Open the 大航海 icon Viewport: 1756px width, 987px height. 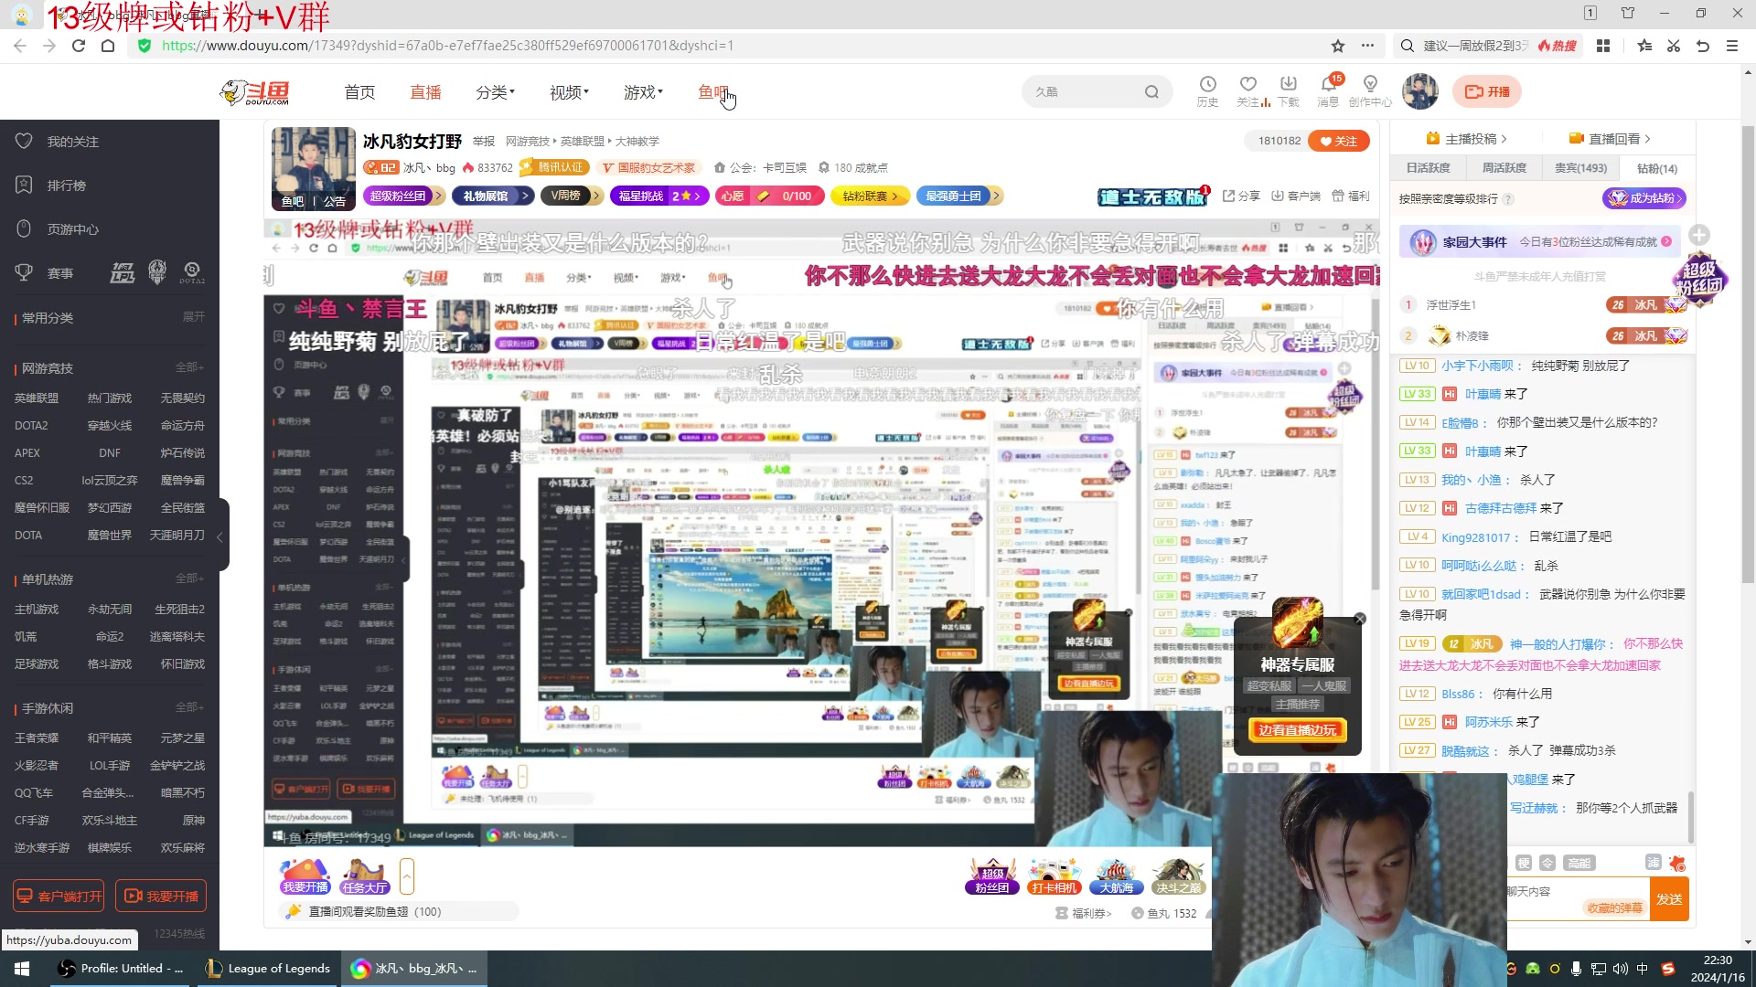(x=1116, y=876)
